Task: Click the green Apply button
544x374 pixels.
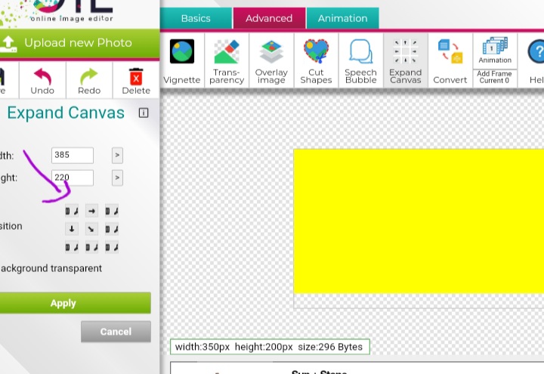Action: click(x=64, y=303)
